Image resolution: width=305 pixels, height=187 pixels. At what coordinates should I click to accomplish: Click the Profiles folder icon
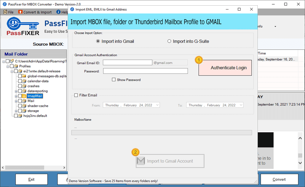[x=16, y=66]
